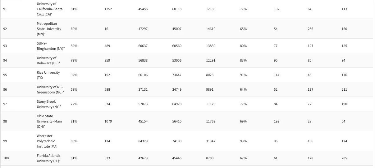375x168 pixels.
Task: Select the 84329 value for Worcester Polytechnic
Action: click(143, 141)
